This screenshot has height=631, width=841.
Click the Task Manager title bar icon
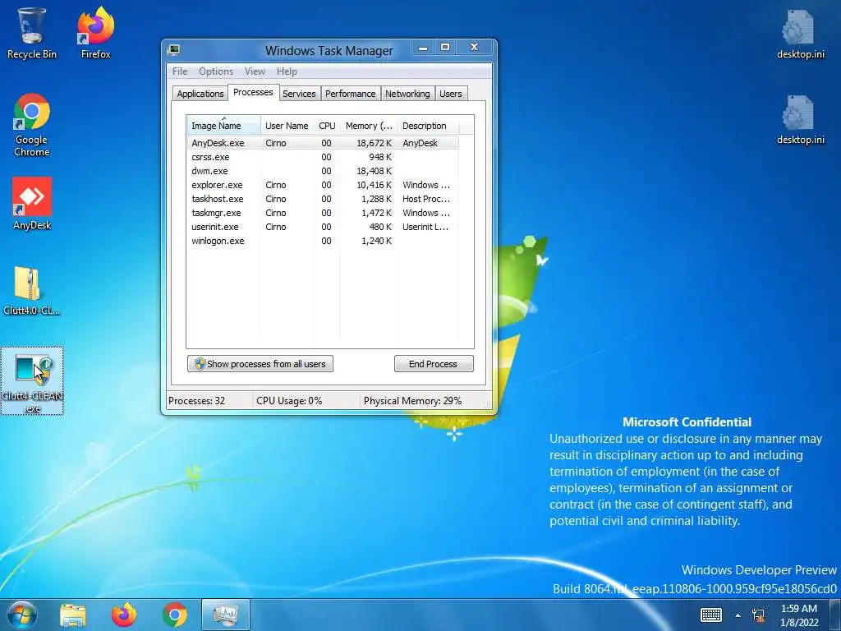(x=173, y=50)
